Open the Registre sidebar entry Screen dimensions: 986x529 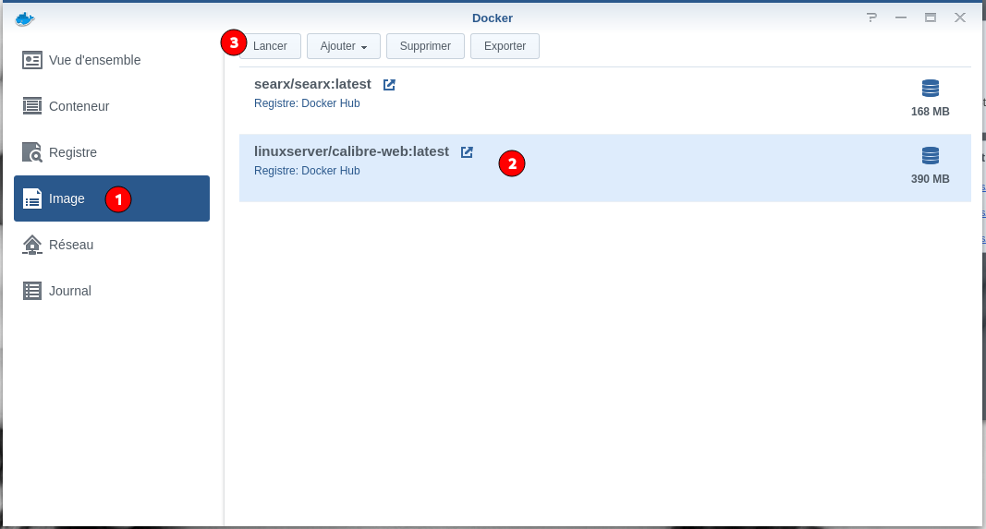tap(72, 152)
